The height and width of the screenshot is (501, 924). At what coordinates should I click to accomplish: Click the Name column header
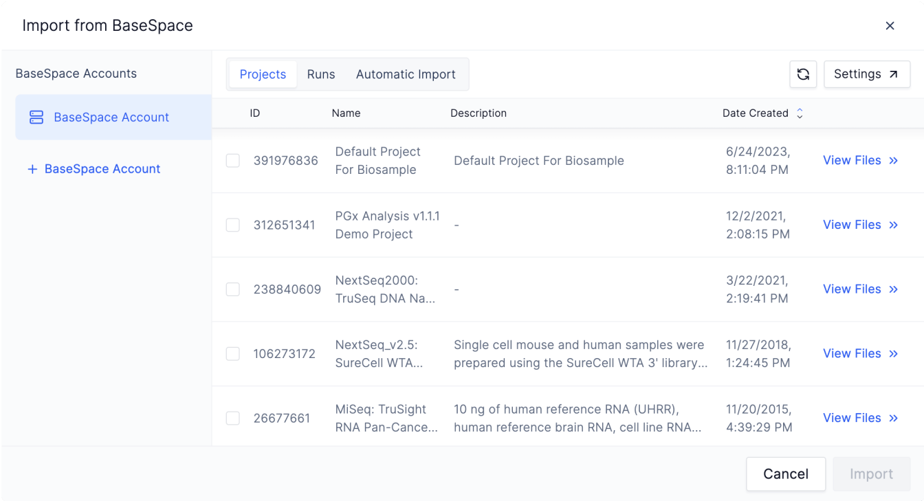click(346, 113)
